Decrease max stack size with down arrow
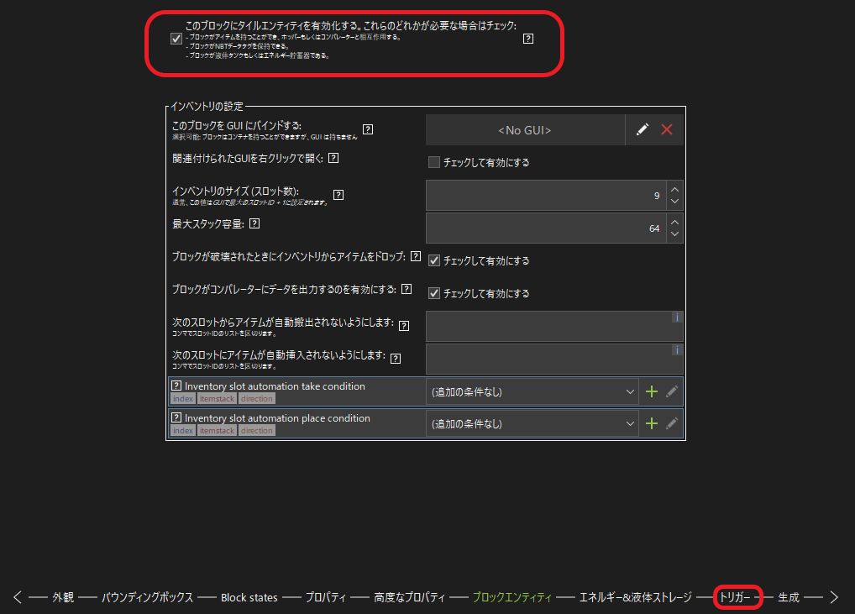 (675, 234)
